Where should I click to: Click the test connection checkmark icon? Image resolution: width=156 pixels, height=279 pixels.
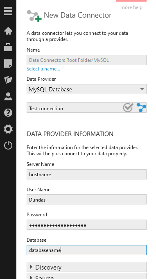point(128,107)
